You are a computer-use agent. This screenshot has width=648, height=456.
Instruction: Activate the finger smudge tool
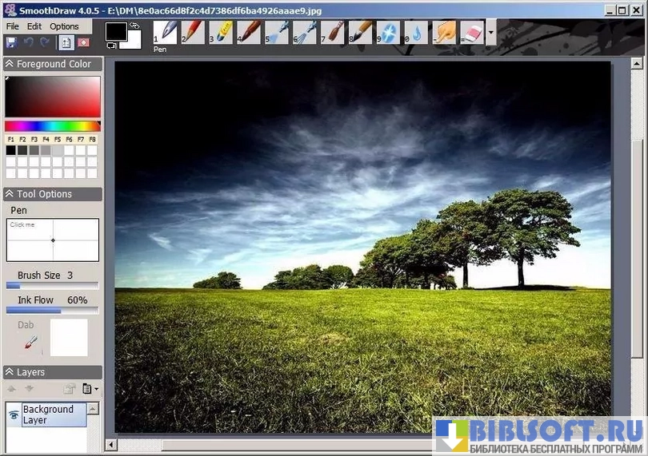pyautogui.click(x=445, y=32)
